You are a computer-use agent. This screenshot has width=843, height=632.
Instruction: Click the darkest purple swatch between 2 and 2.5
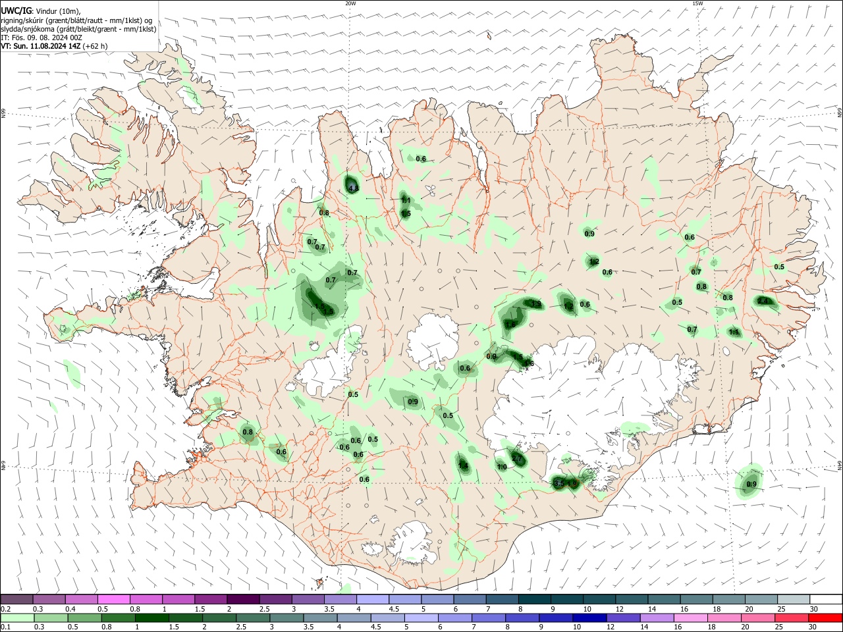(x=242, y=600)
